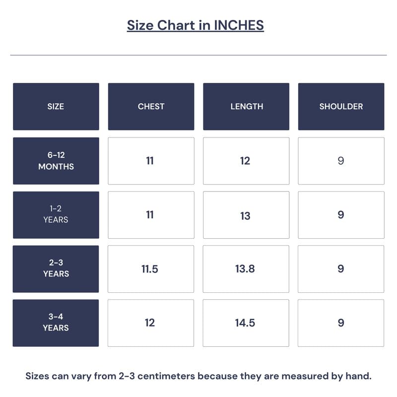The height and width of the screenshot is (397, 397).
Task: Select the length value 13.8 cell
Action: (x=246, y=268)
